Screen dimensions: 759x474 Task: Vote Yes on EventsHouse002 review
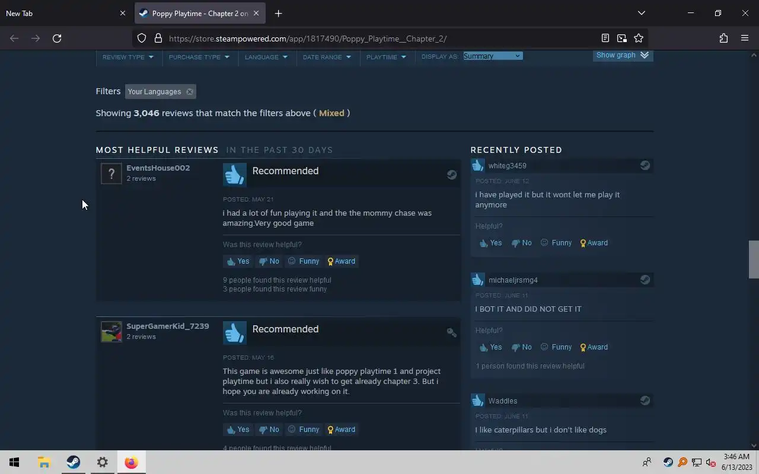[238, 261]
